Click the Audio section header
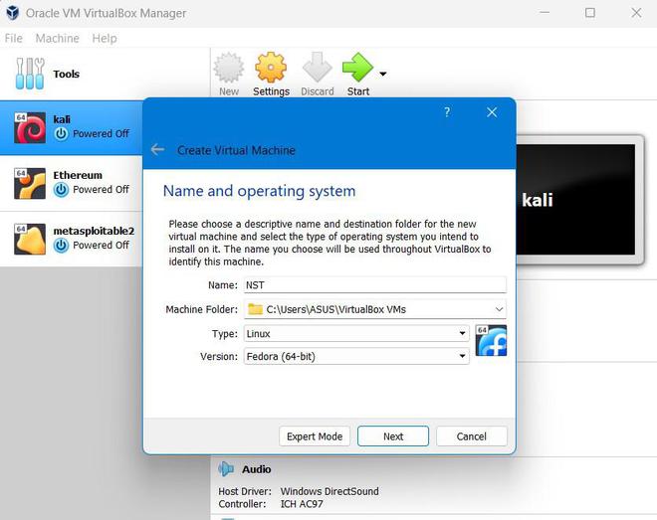 257,469
